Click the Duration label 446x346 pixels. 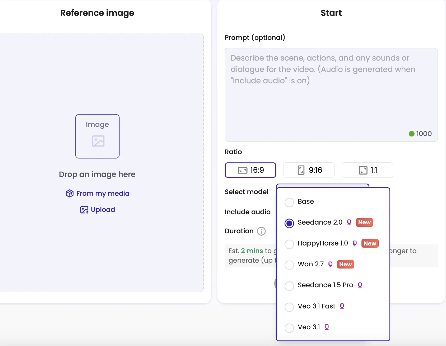tap(239, 231)
